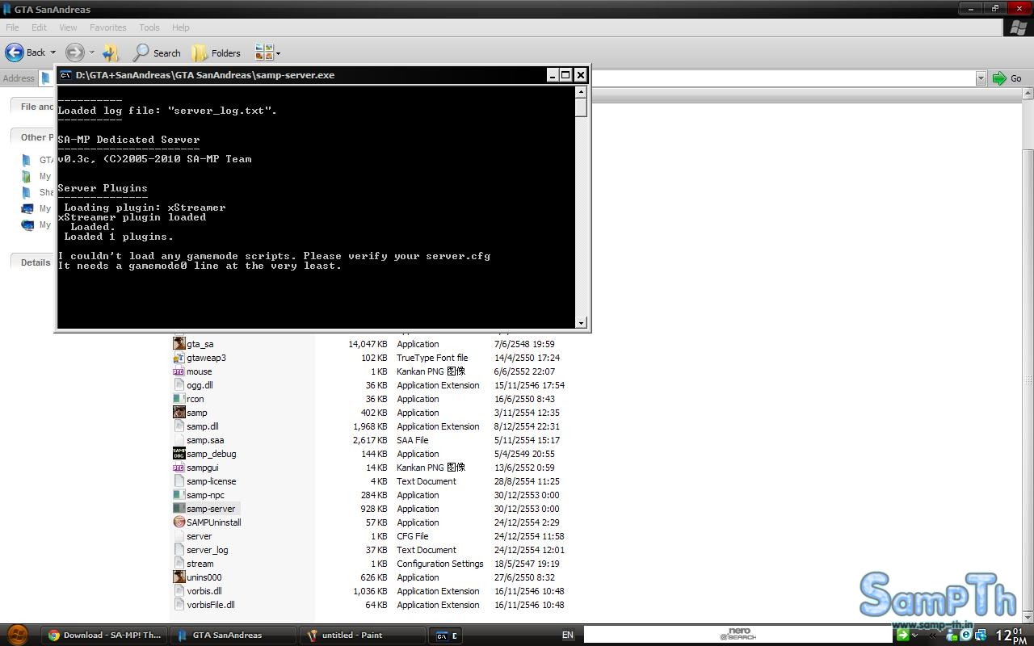Open the Forward history dropdown arrow
Viewport: 1034px width, 646px height.
(x=91, y=53)
